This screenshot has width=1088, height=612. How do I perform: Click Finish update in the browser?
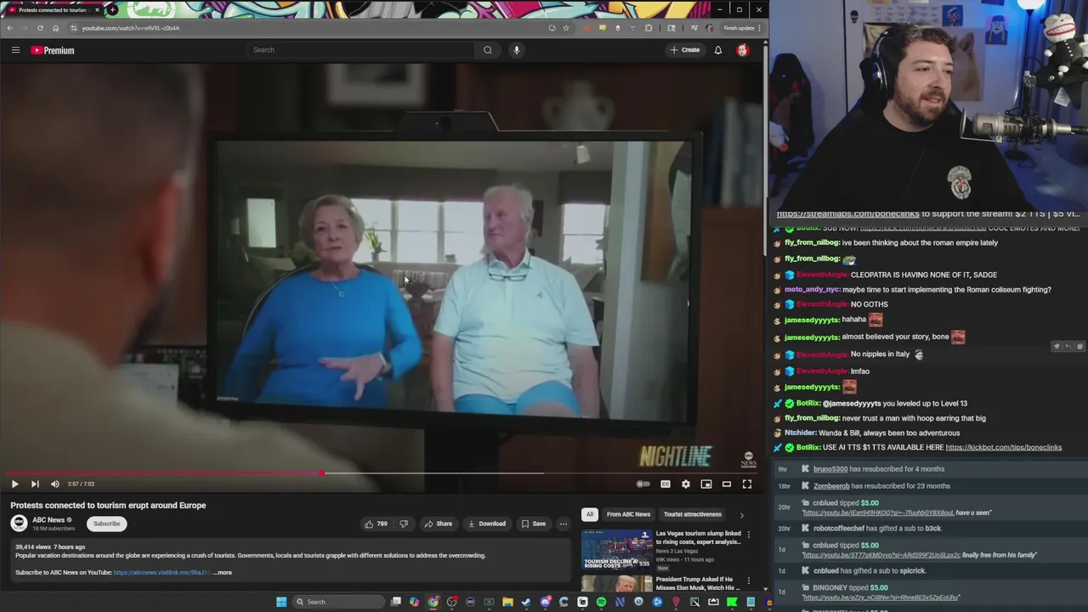tap(738, 28)
